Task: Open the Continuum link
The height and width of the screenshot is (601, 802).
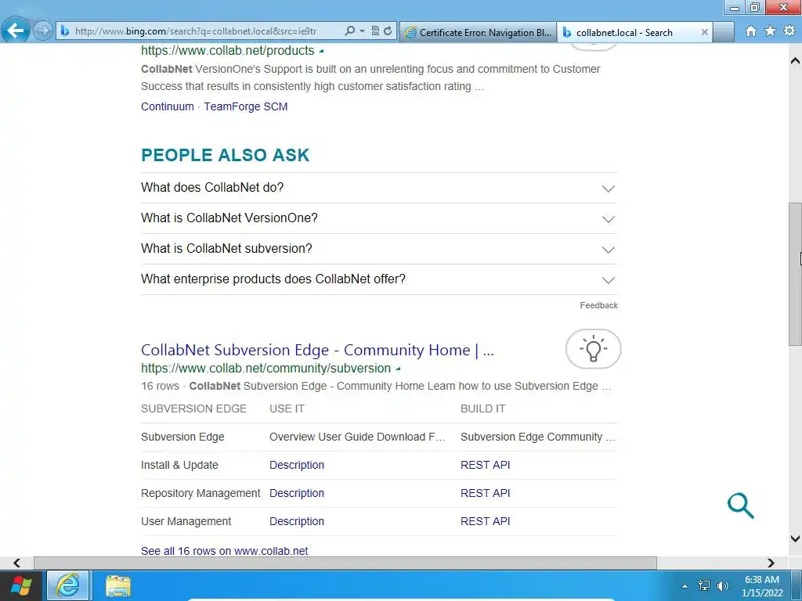Action: pos(168,106)
